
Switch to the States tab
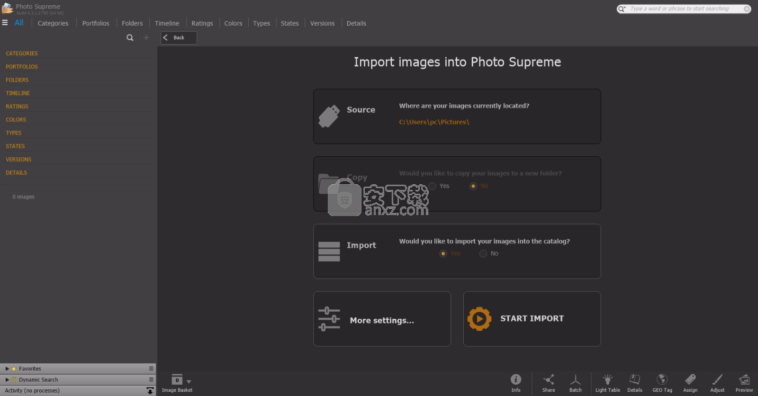[x=289, y=23]
